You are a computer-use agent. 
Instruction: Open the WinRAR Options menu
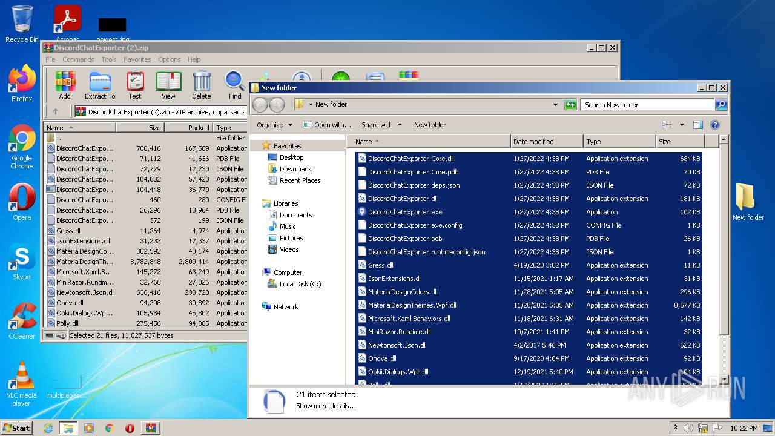pyautogui.click(x=170, y=59)
